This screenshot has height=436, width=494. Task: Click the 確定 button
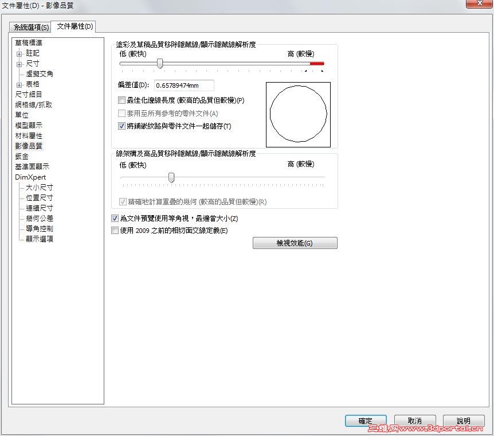tap(366, 421)
